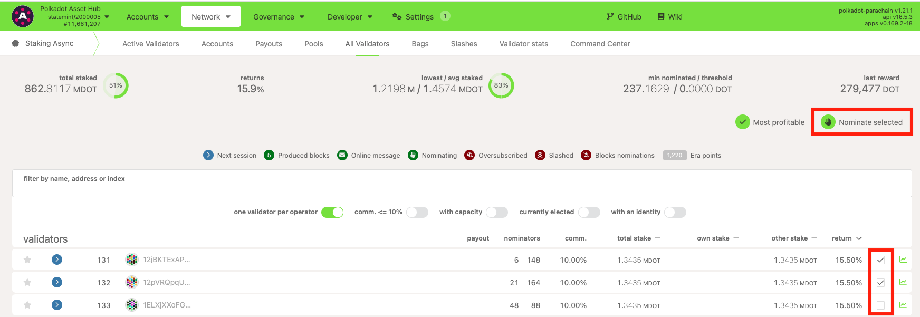Click the Polkadot Asset Hub chain logo
This screenshot has height=317, width=920.
(23, 16)
